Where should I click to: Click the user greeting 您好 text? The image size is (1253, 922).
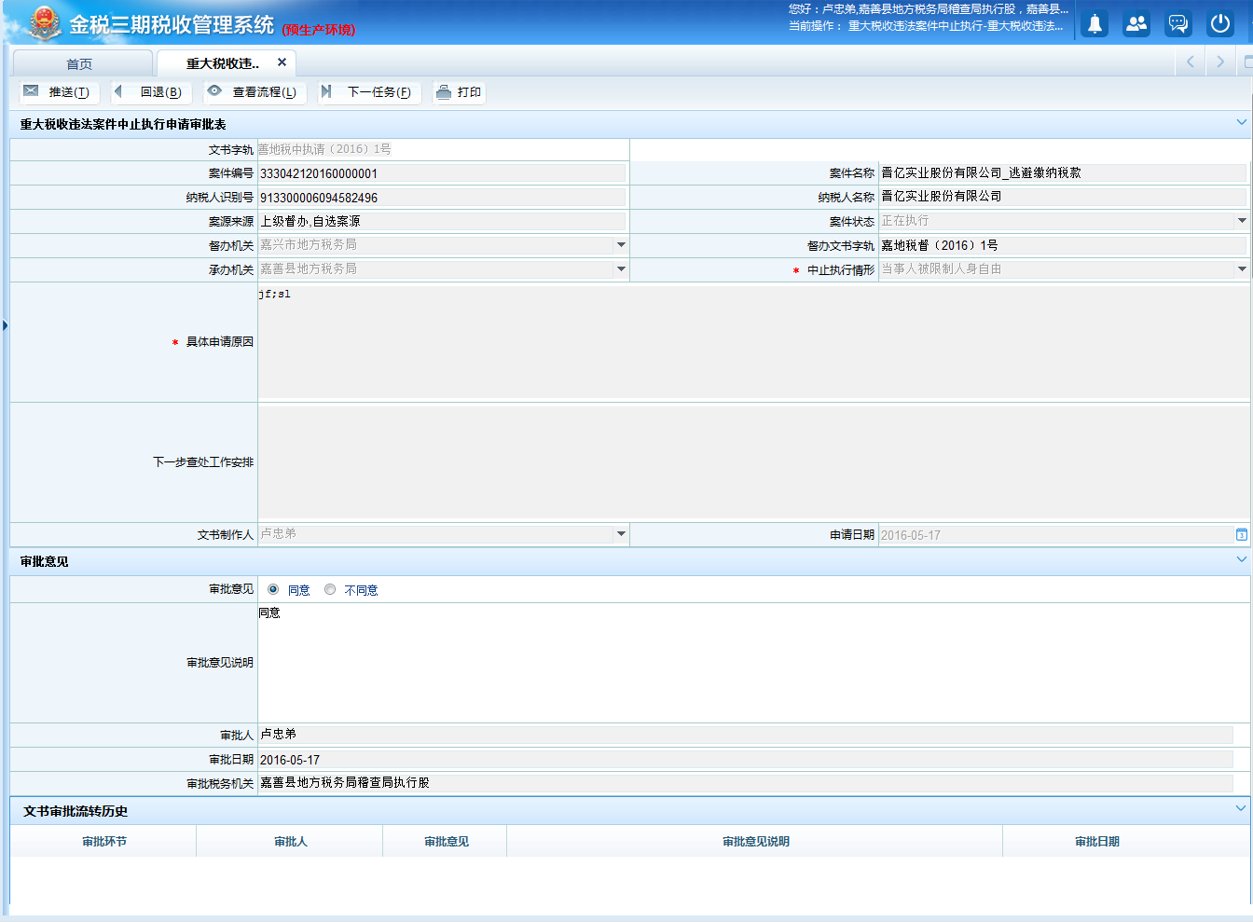pyautogui.click(x=929, y=9)
